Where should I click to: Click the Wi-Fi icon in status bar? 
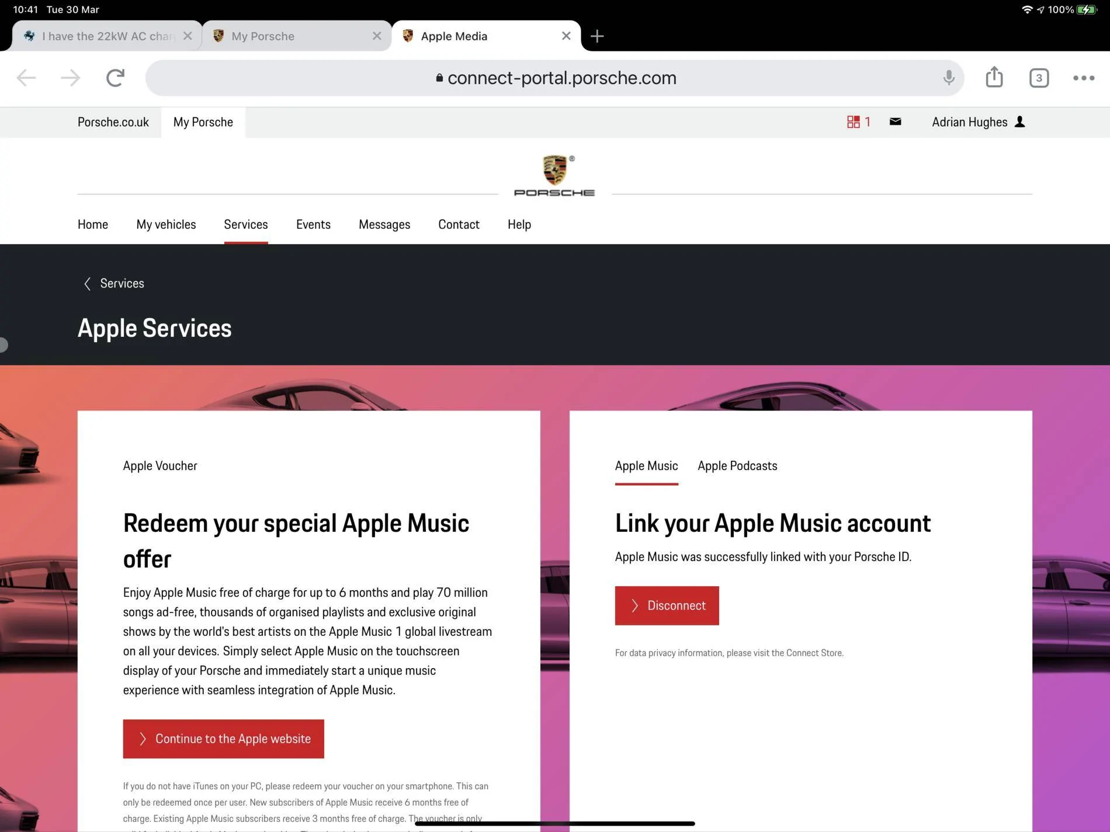click(x=1027, y=9)
